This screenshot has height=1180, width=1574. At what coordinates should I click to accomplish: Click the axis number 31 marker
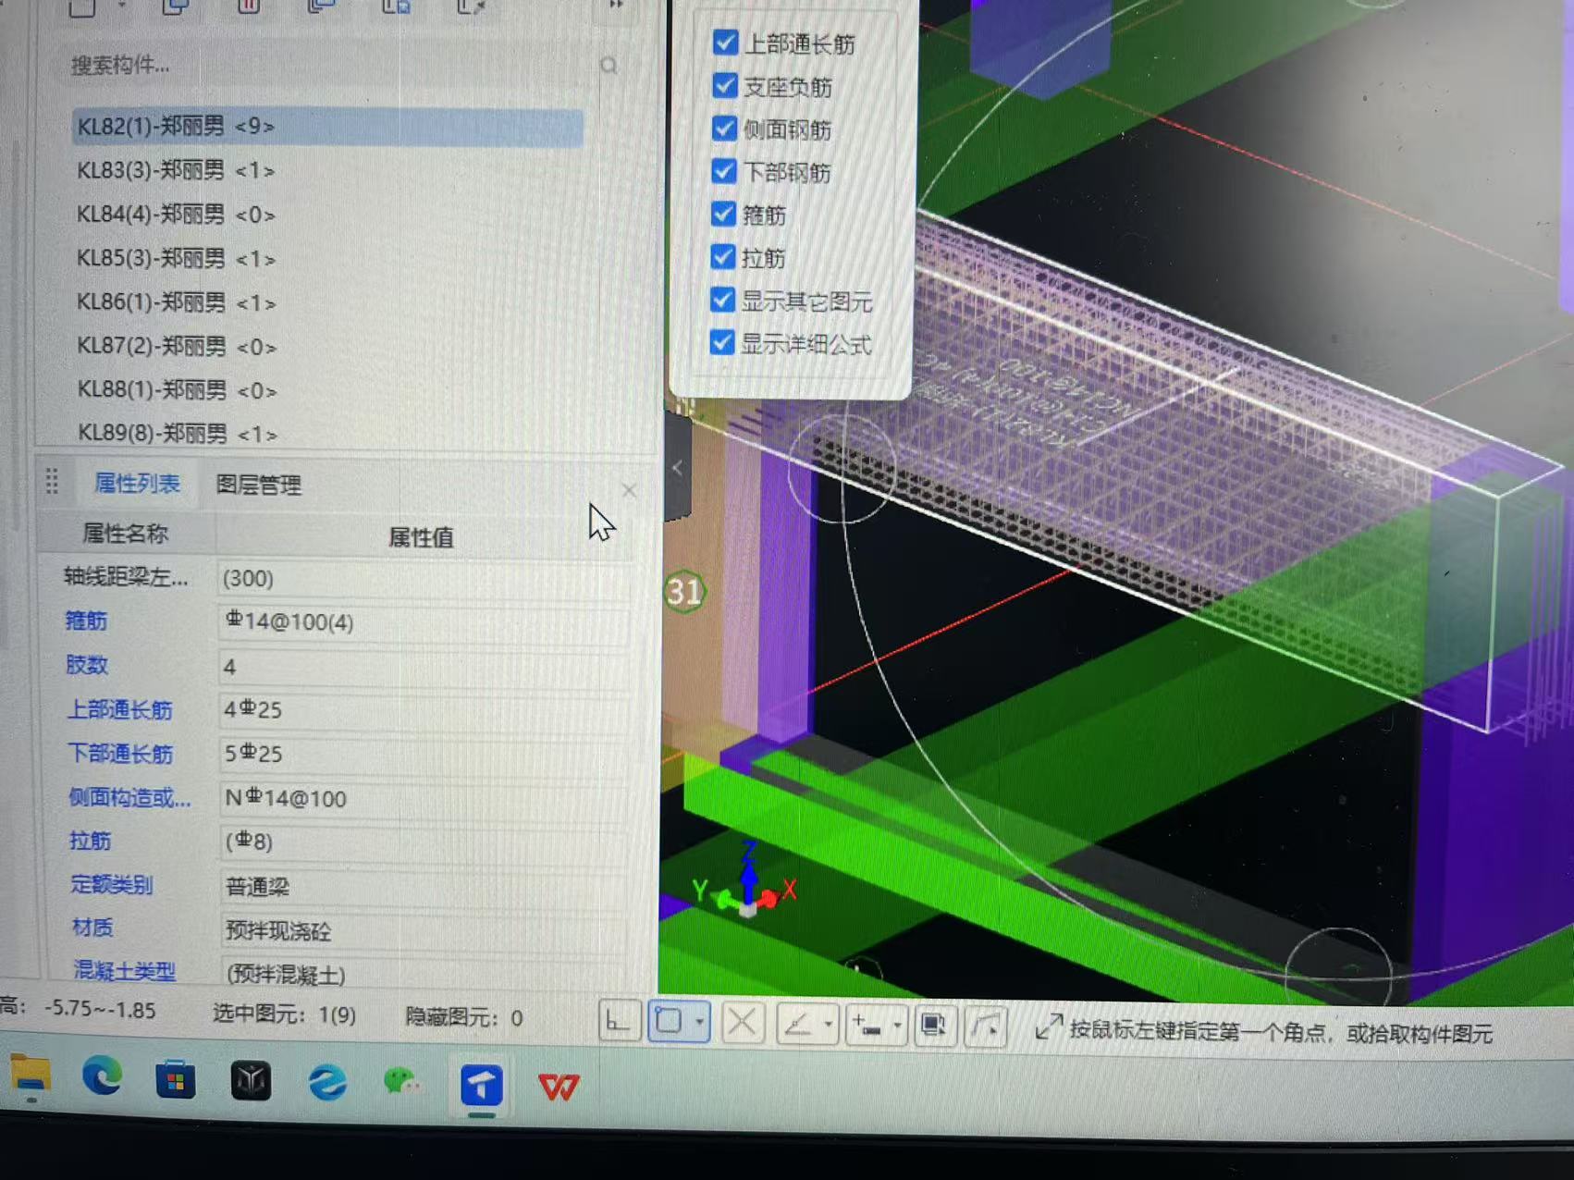pyautogui.click(x=684, y=591)
